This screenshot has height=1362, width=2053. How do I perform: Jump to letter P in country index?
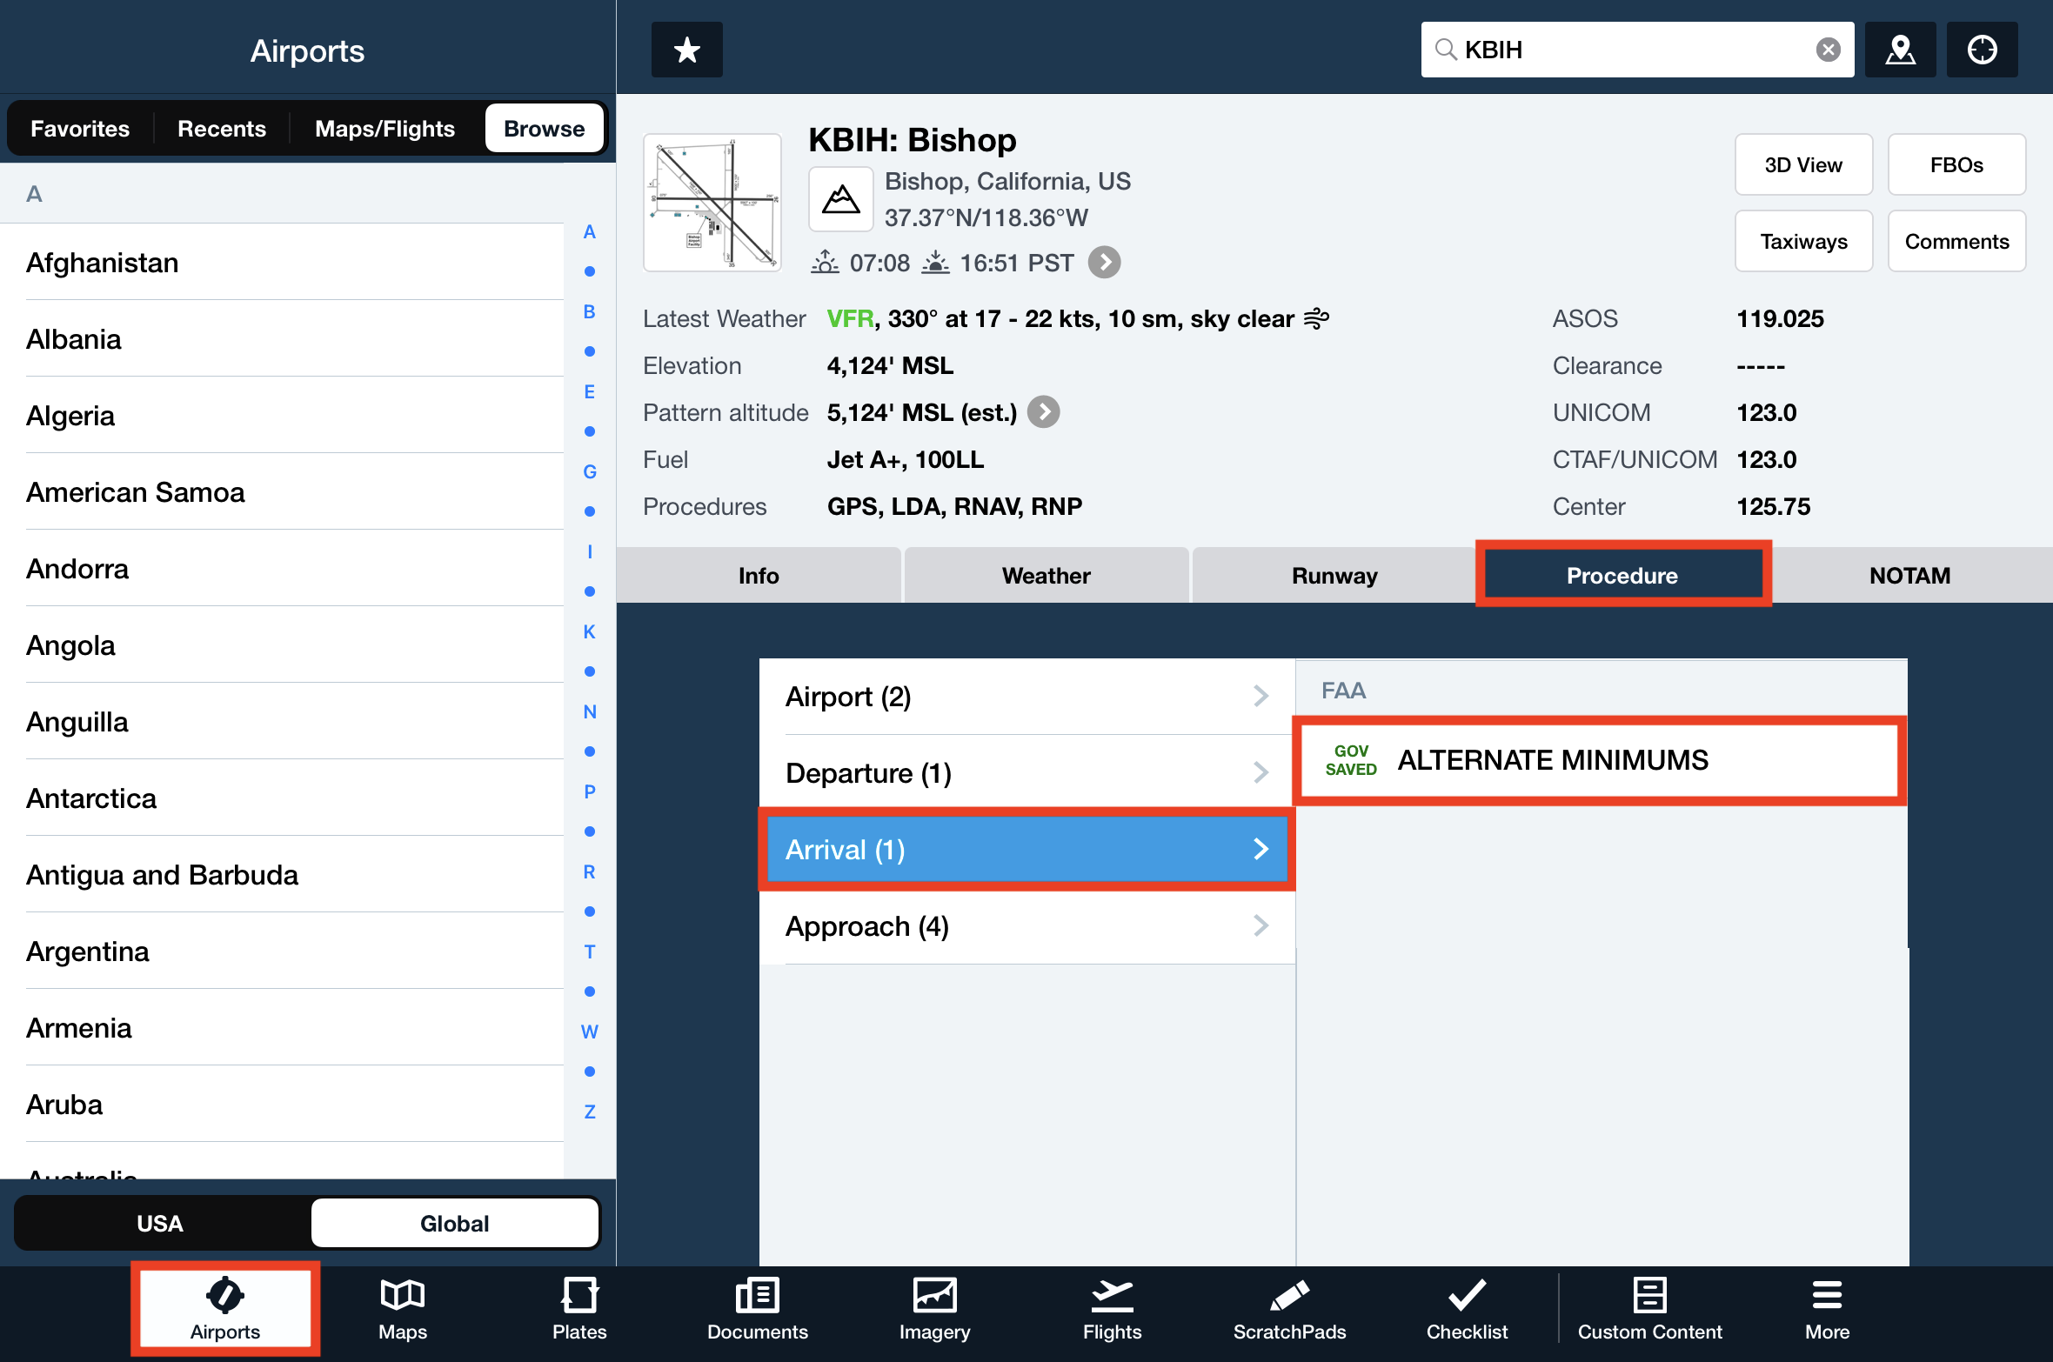tap(590, 792)
